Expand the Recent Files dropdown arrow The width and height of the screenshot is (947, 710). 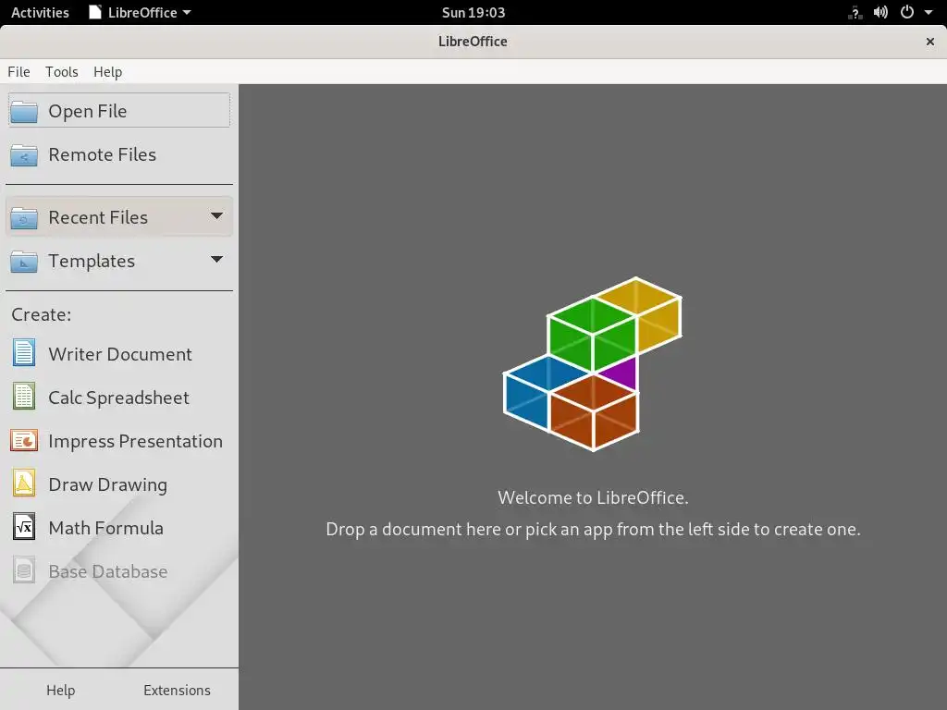pos(216,215)
